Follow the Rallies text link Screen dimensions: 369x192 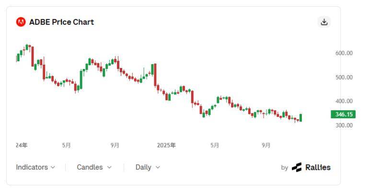318,167
